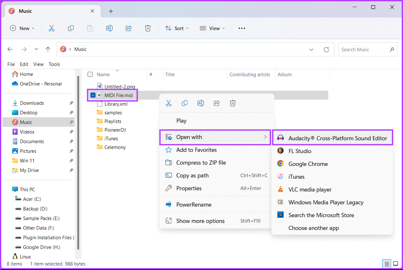Click the Delete trash icon in the toolbar
403x270 pixels.
tap(148, 28)
